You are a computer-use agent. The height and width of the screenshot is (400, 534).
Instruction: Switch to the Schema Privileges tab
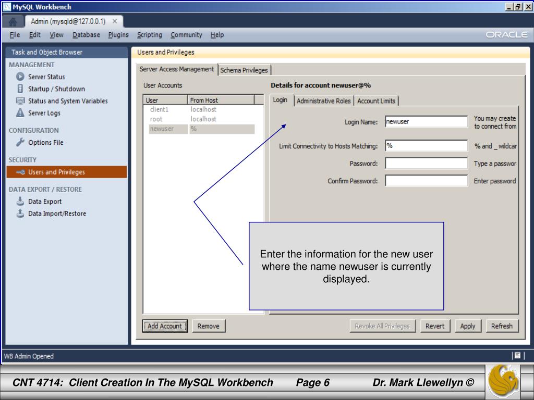pyautogui.click(x=244, y=70)
